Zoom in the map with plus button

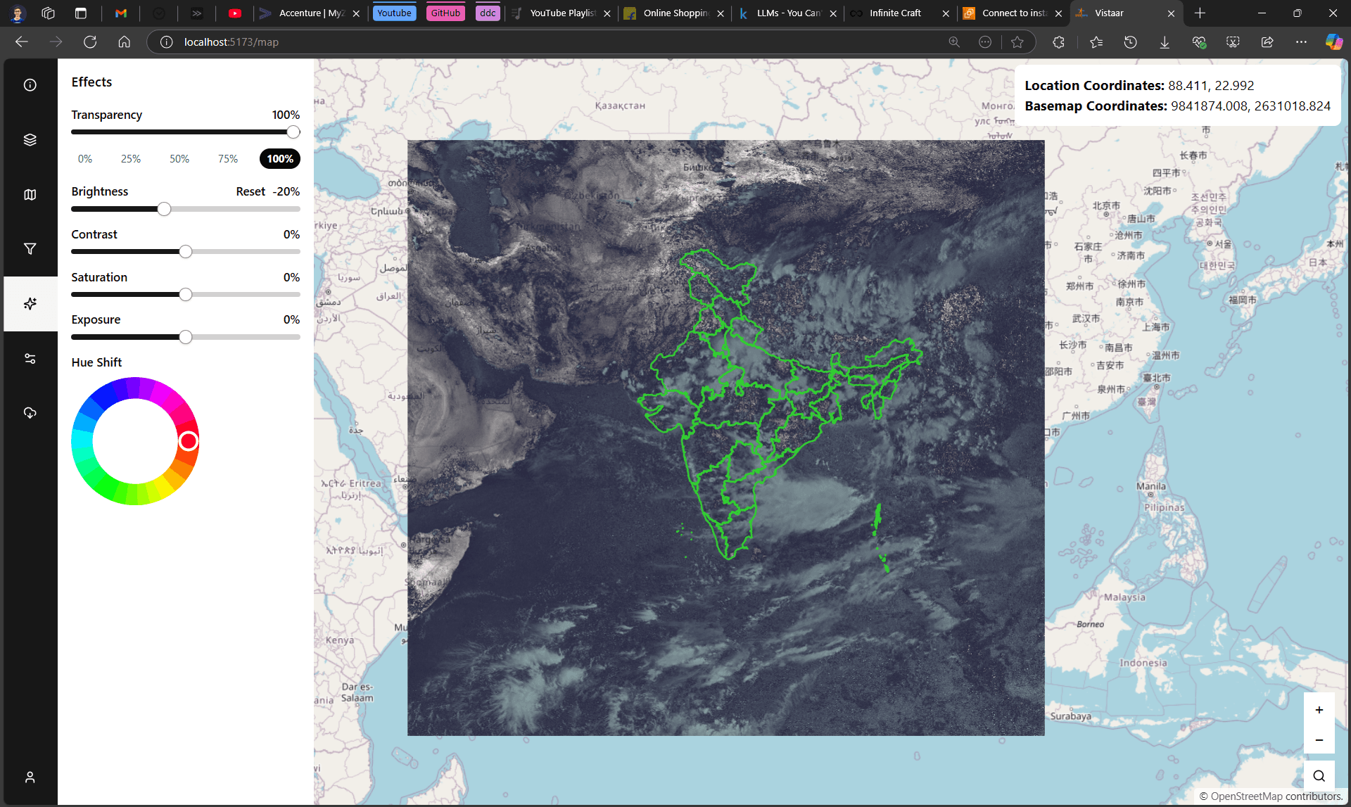coord(1319,710)
